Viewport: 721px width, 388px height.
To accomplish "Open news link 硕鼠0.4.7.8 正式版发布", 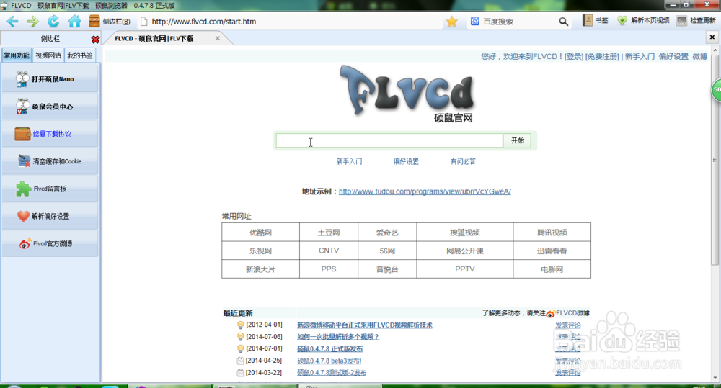I will pyautogui.click(x=329, y=349).
